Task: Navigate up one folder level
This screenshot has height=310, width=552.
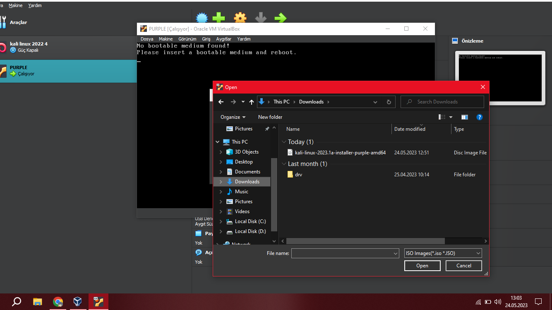Action: pos(252,102)
